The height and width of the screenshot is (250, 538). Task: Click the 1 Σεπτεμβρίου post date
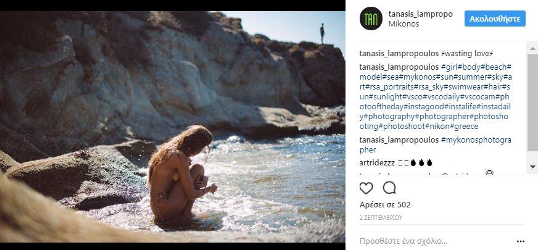381,218
